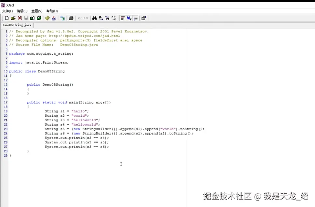Click the Redo arrow icon
315x207 pixels.
[86, 18]
